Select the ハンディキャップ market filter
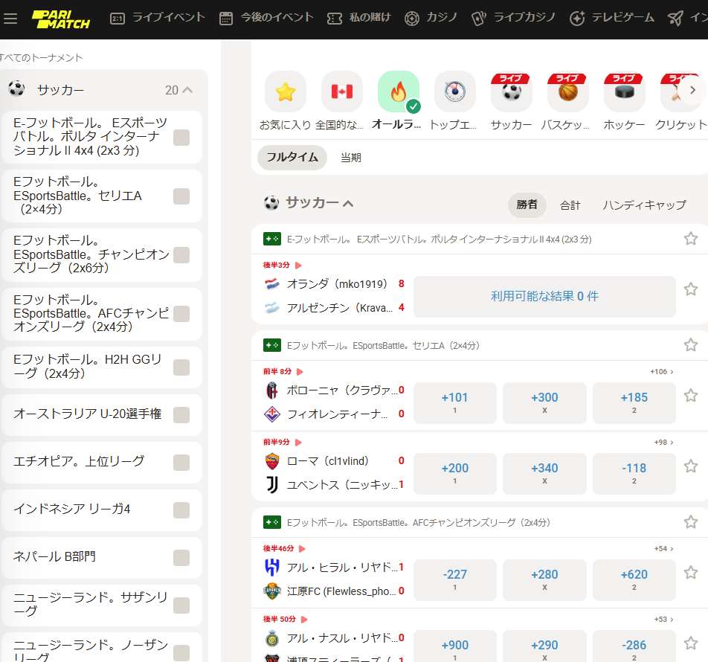Image resolution: width=708 pixels, height=662 pixels. point(644,205)
